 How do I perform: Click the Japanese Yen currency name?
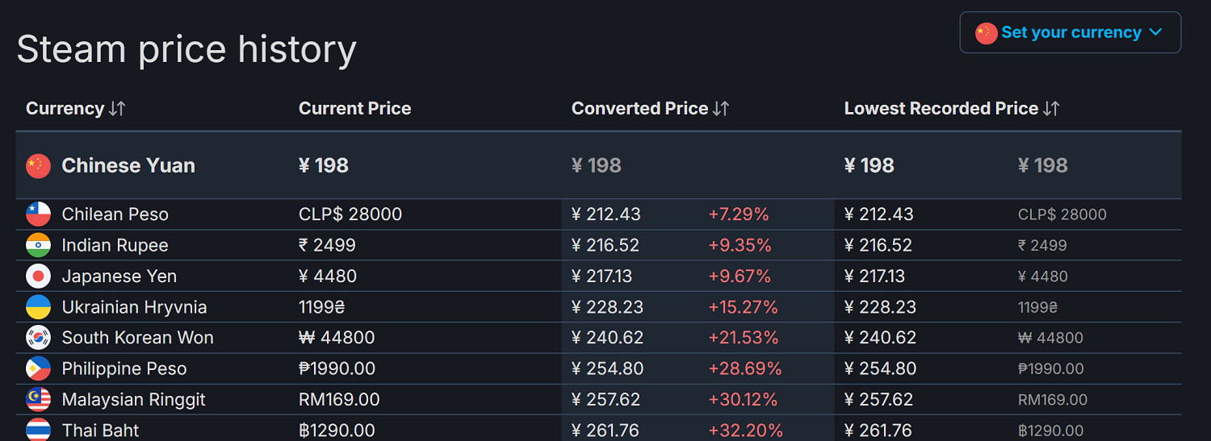(119, 277)
